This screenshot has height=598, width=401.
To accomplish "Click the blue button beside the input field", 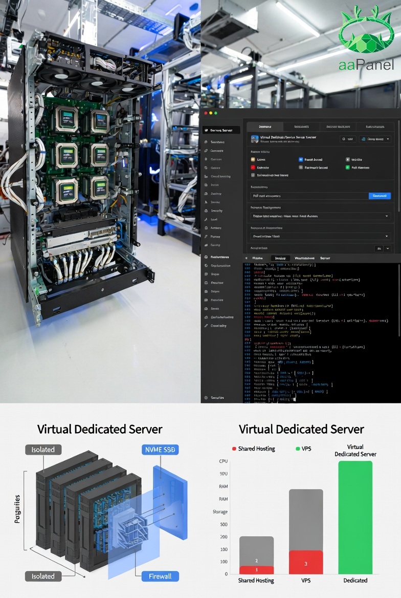I will [x=380, y=196].
